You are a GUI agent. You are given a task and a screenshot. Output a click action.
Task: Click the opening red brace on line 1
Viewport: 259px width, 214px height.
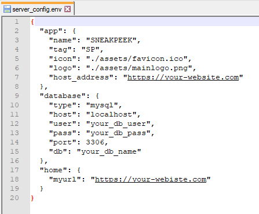tap(32, 21)
